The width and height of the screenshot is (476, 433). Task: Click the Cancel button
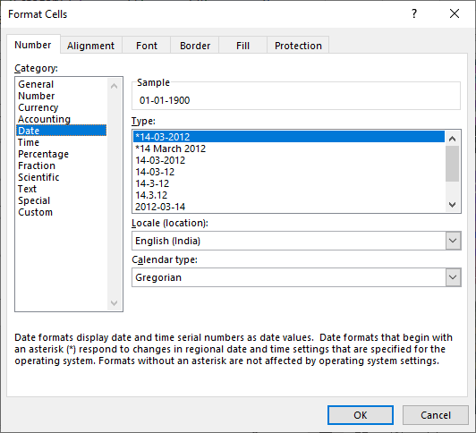point(436,415)
